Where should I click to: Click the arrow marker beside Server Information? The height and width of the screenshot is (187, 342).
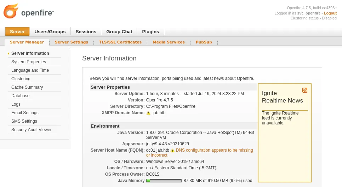coord(8,53)
